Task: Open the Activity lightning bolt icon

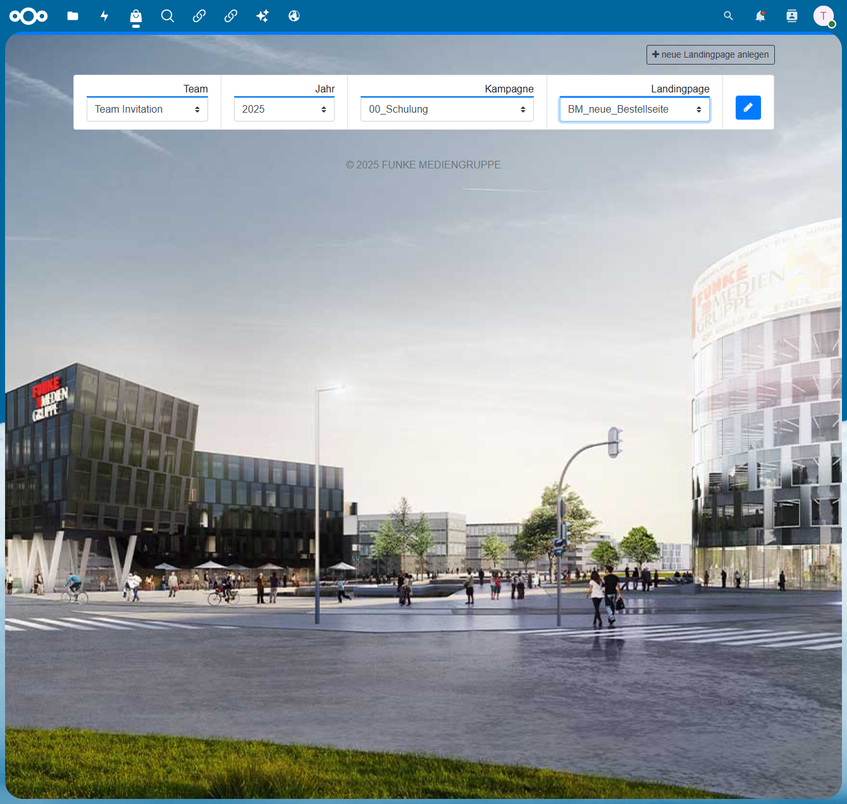Action: (x=104, y=16)
